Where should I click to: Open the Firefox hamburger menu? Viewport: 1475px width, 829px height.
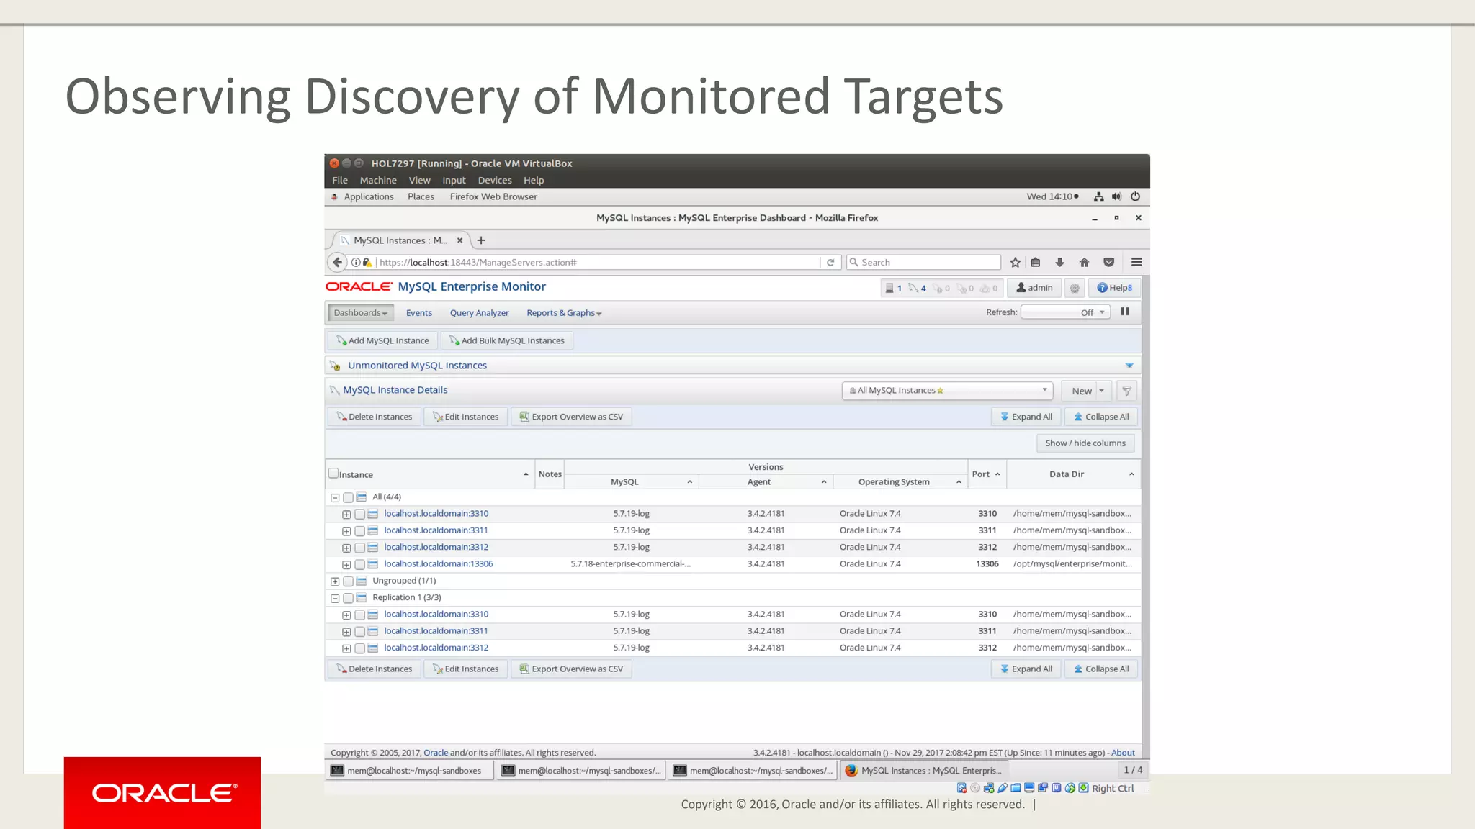click(x=1136, y=263)
